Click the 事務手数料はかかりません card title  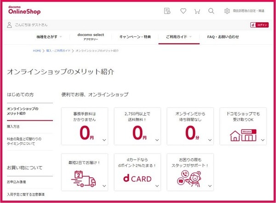85,117
